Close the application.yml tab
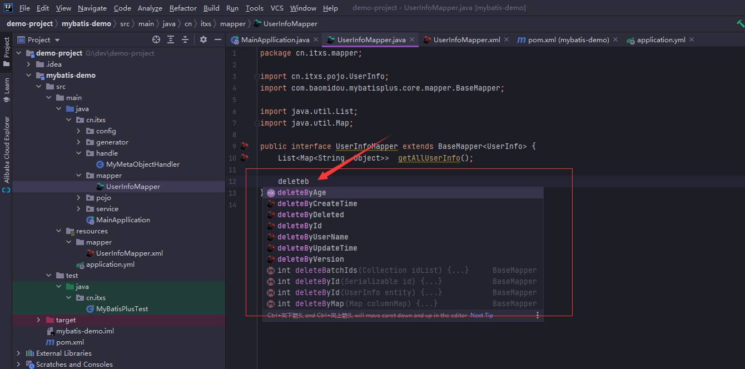 click(692, 39)
